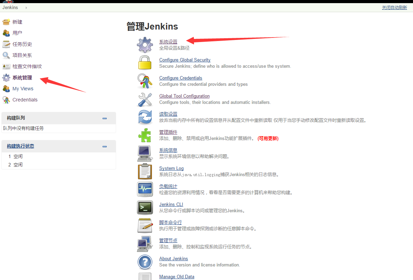Click the clipboard icon for System Log
Viewport: 413px width, 280px height.
click(x=145, y=171)
